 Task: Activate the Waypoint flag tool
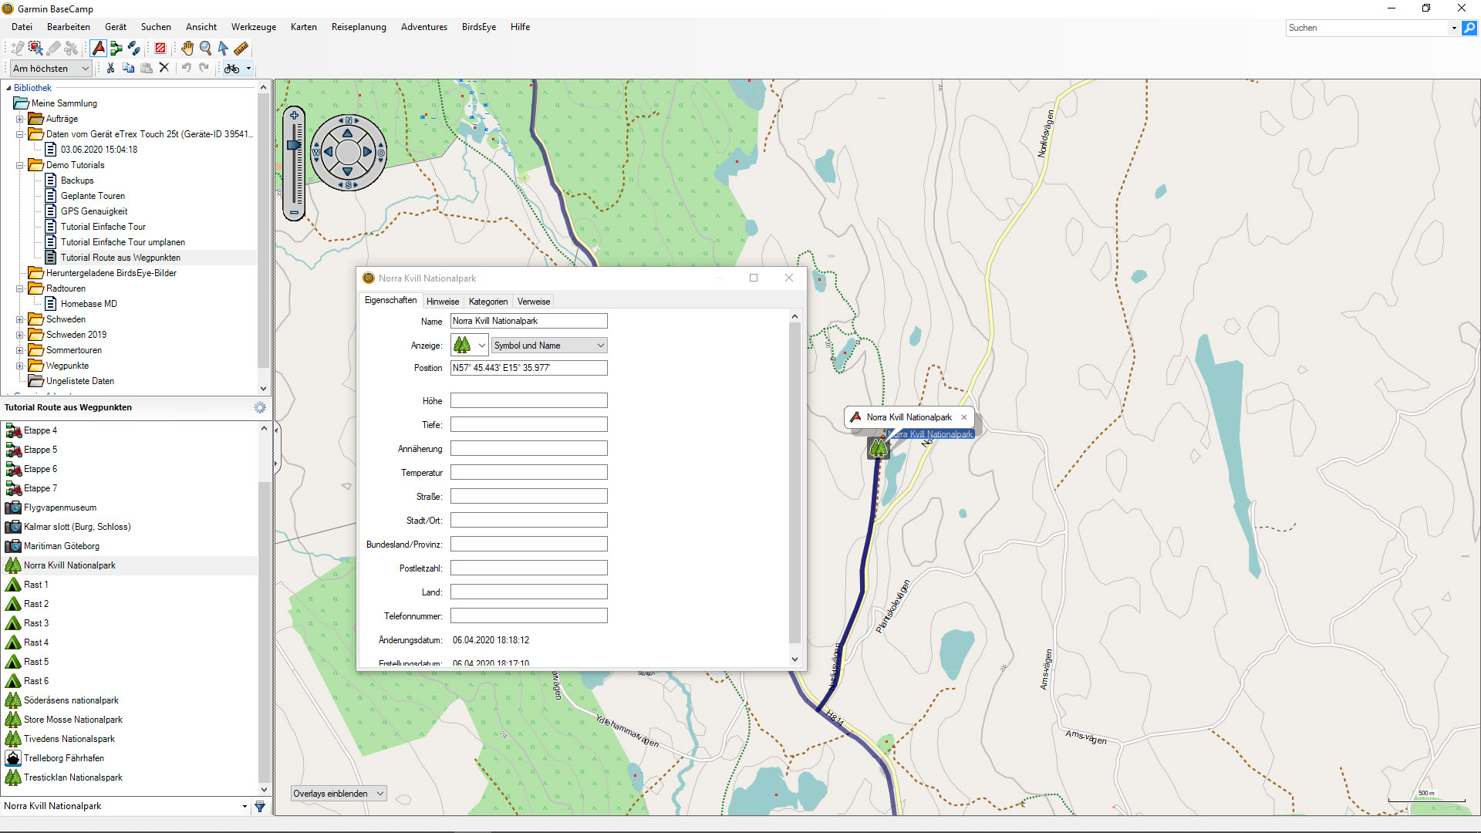tap(99, 48)
